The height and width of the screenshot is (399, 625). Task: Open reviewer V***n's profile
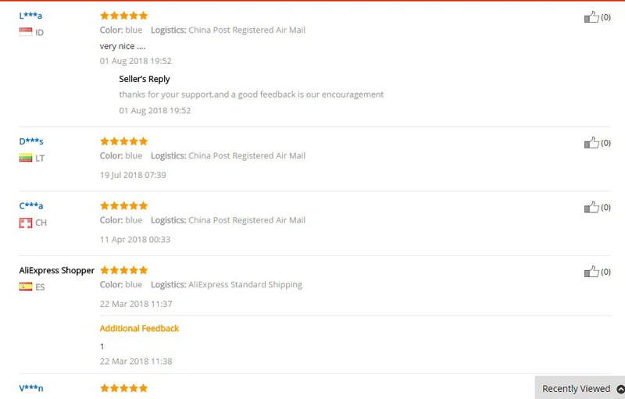[x=31, y=388]
